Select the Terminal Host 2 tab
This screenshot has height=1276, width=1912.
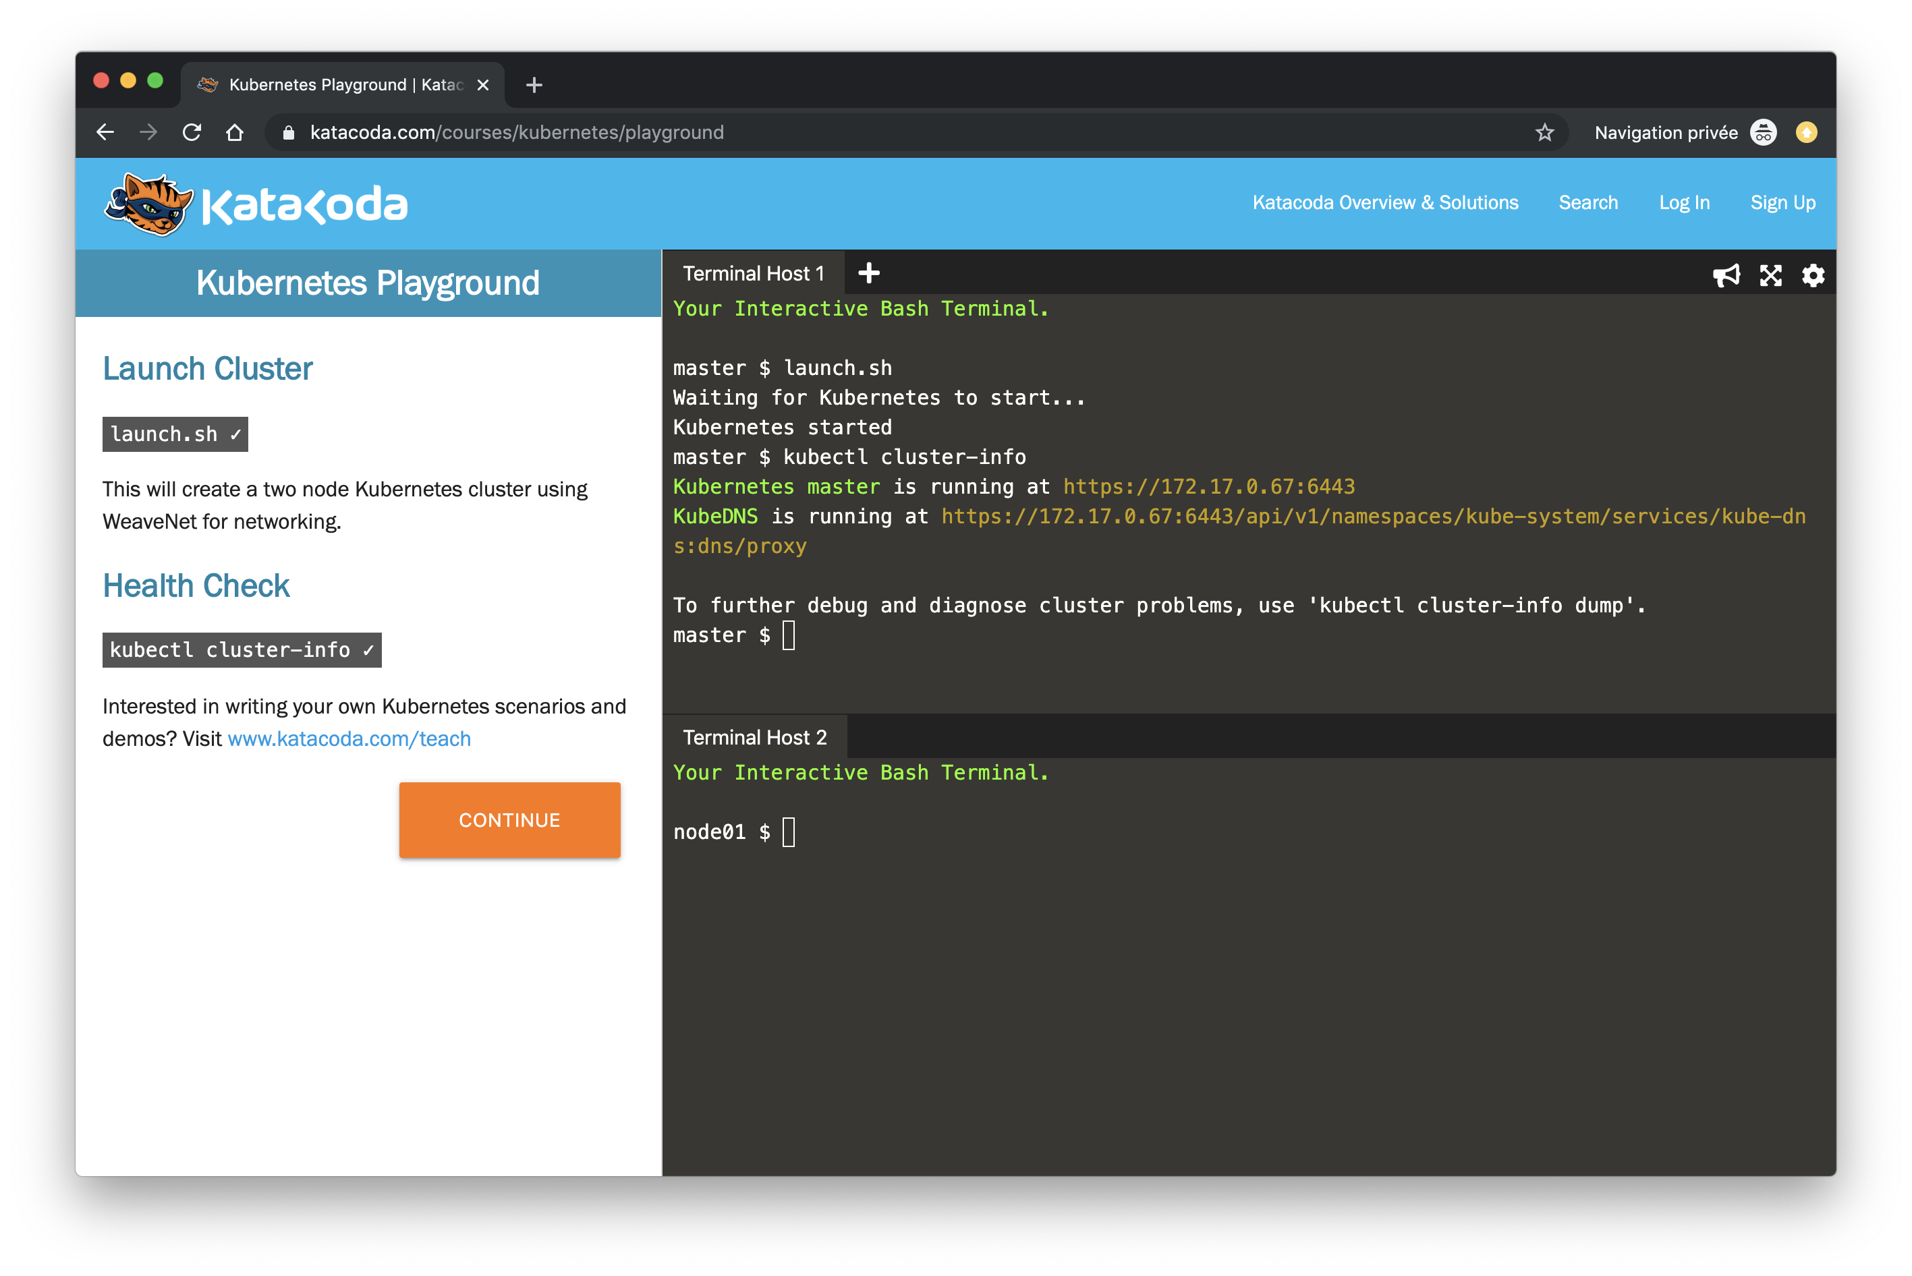[x=754, y=738]
